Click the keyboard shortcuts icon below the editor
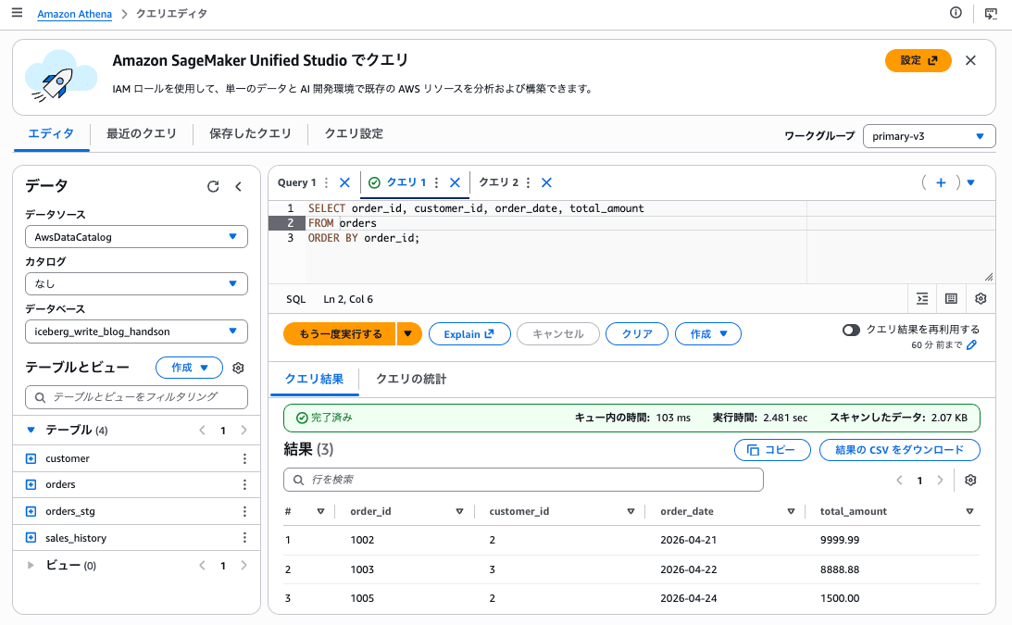Viewport: 1012px width, 625px height. tap(951, 298)
